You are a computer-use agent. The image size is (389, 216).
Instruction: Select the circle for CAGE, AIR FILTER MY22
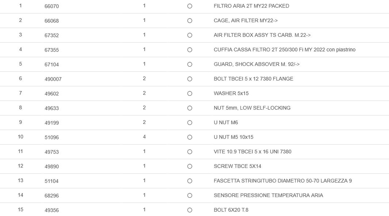(x=189, y=21)
